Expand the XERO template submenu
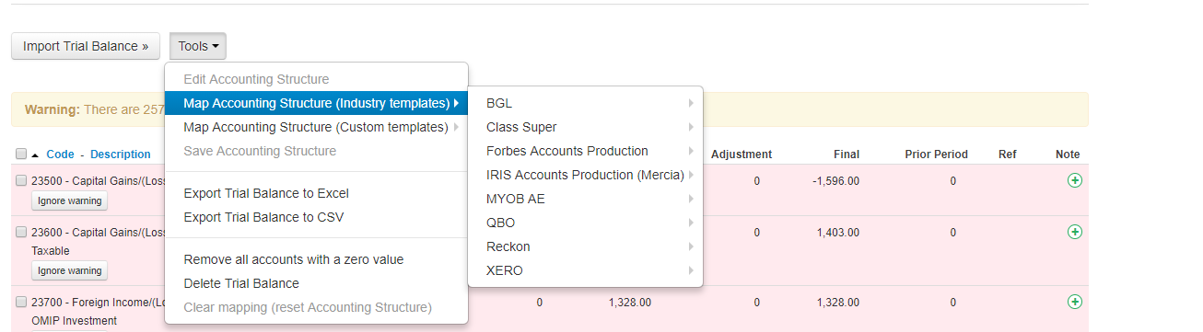This screenshot has width=1203, height=332. tap(586, 270)
